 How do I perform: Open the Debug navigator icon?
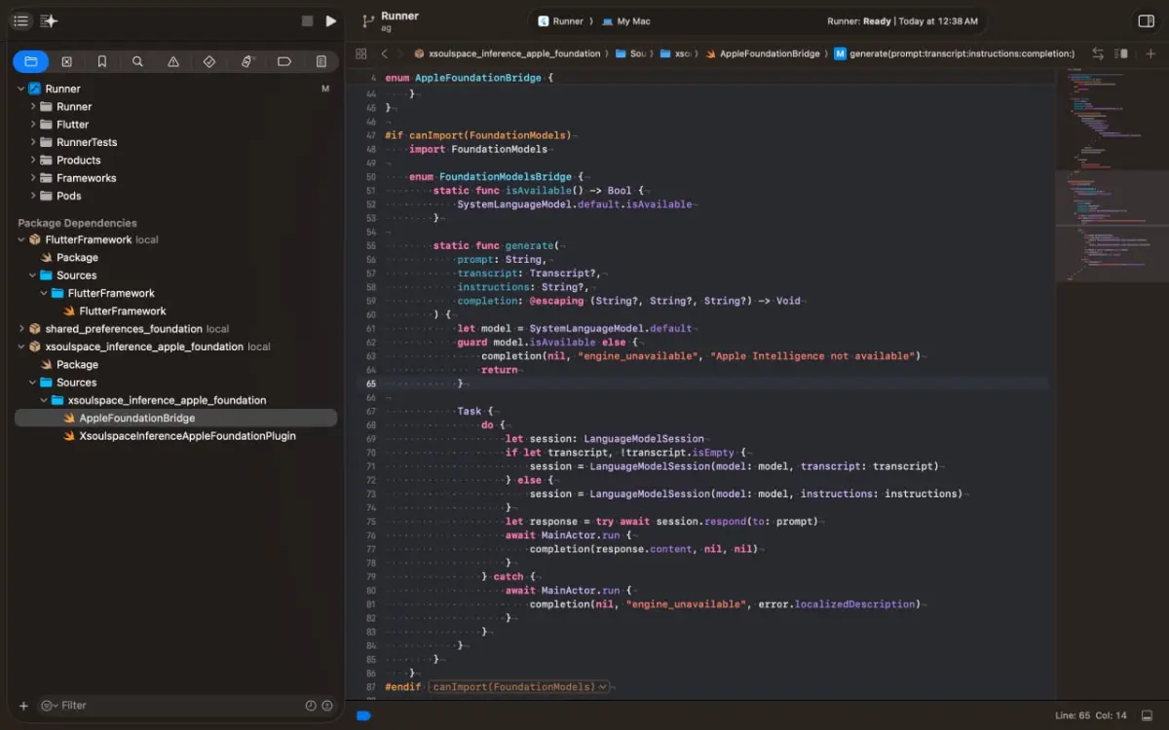[x=246, y=61]
